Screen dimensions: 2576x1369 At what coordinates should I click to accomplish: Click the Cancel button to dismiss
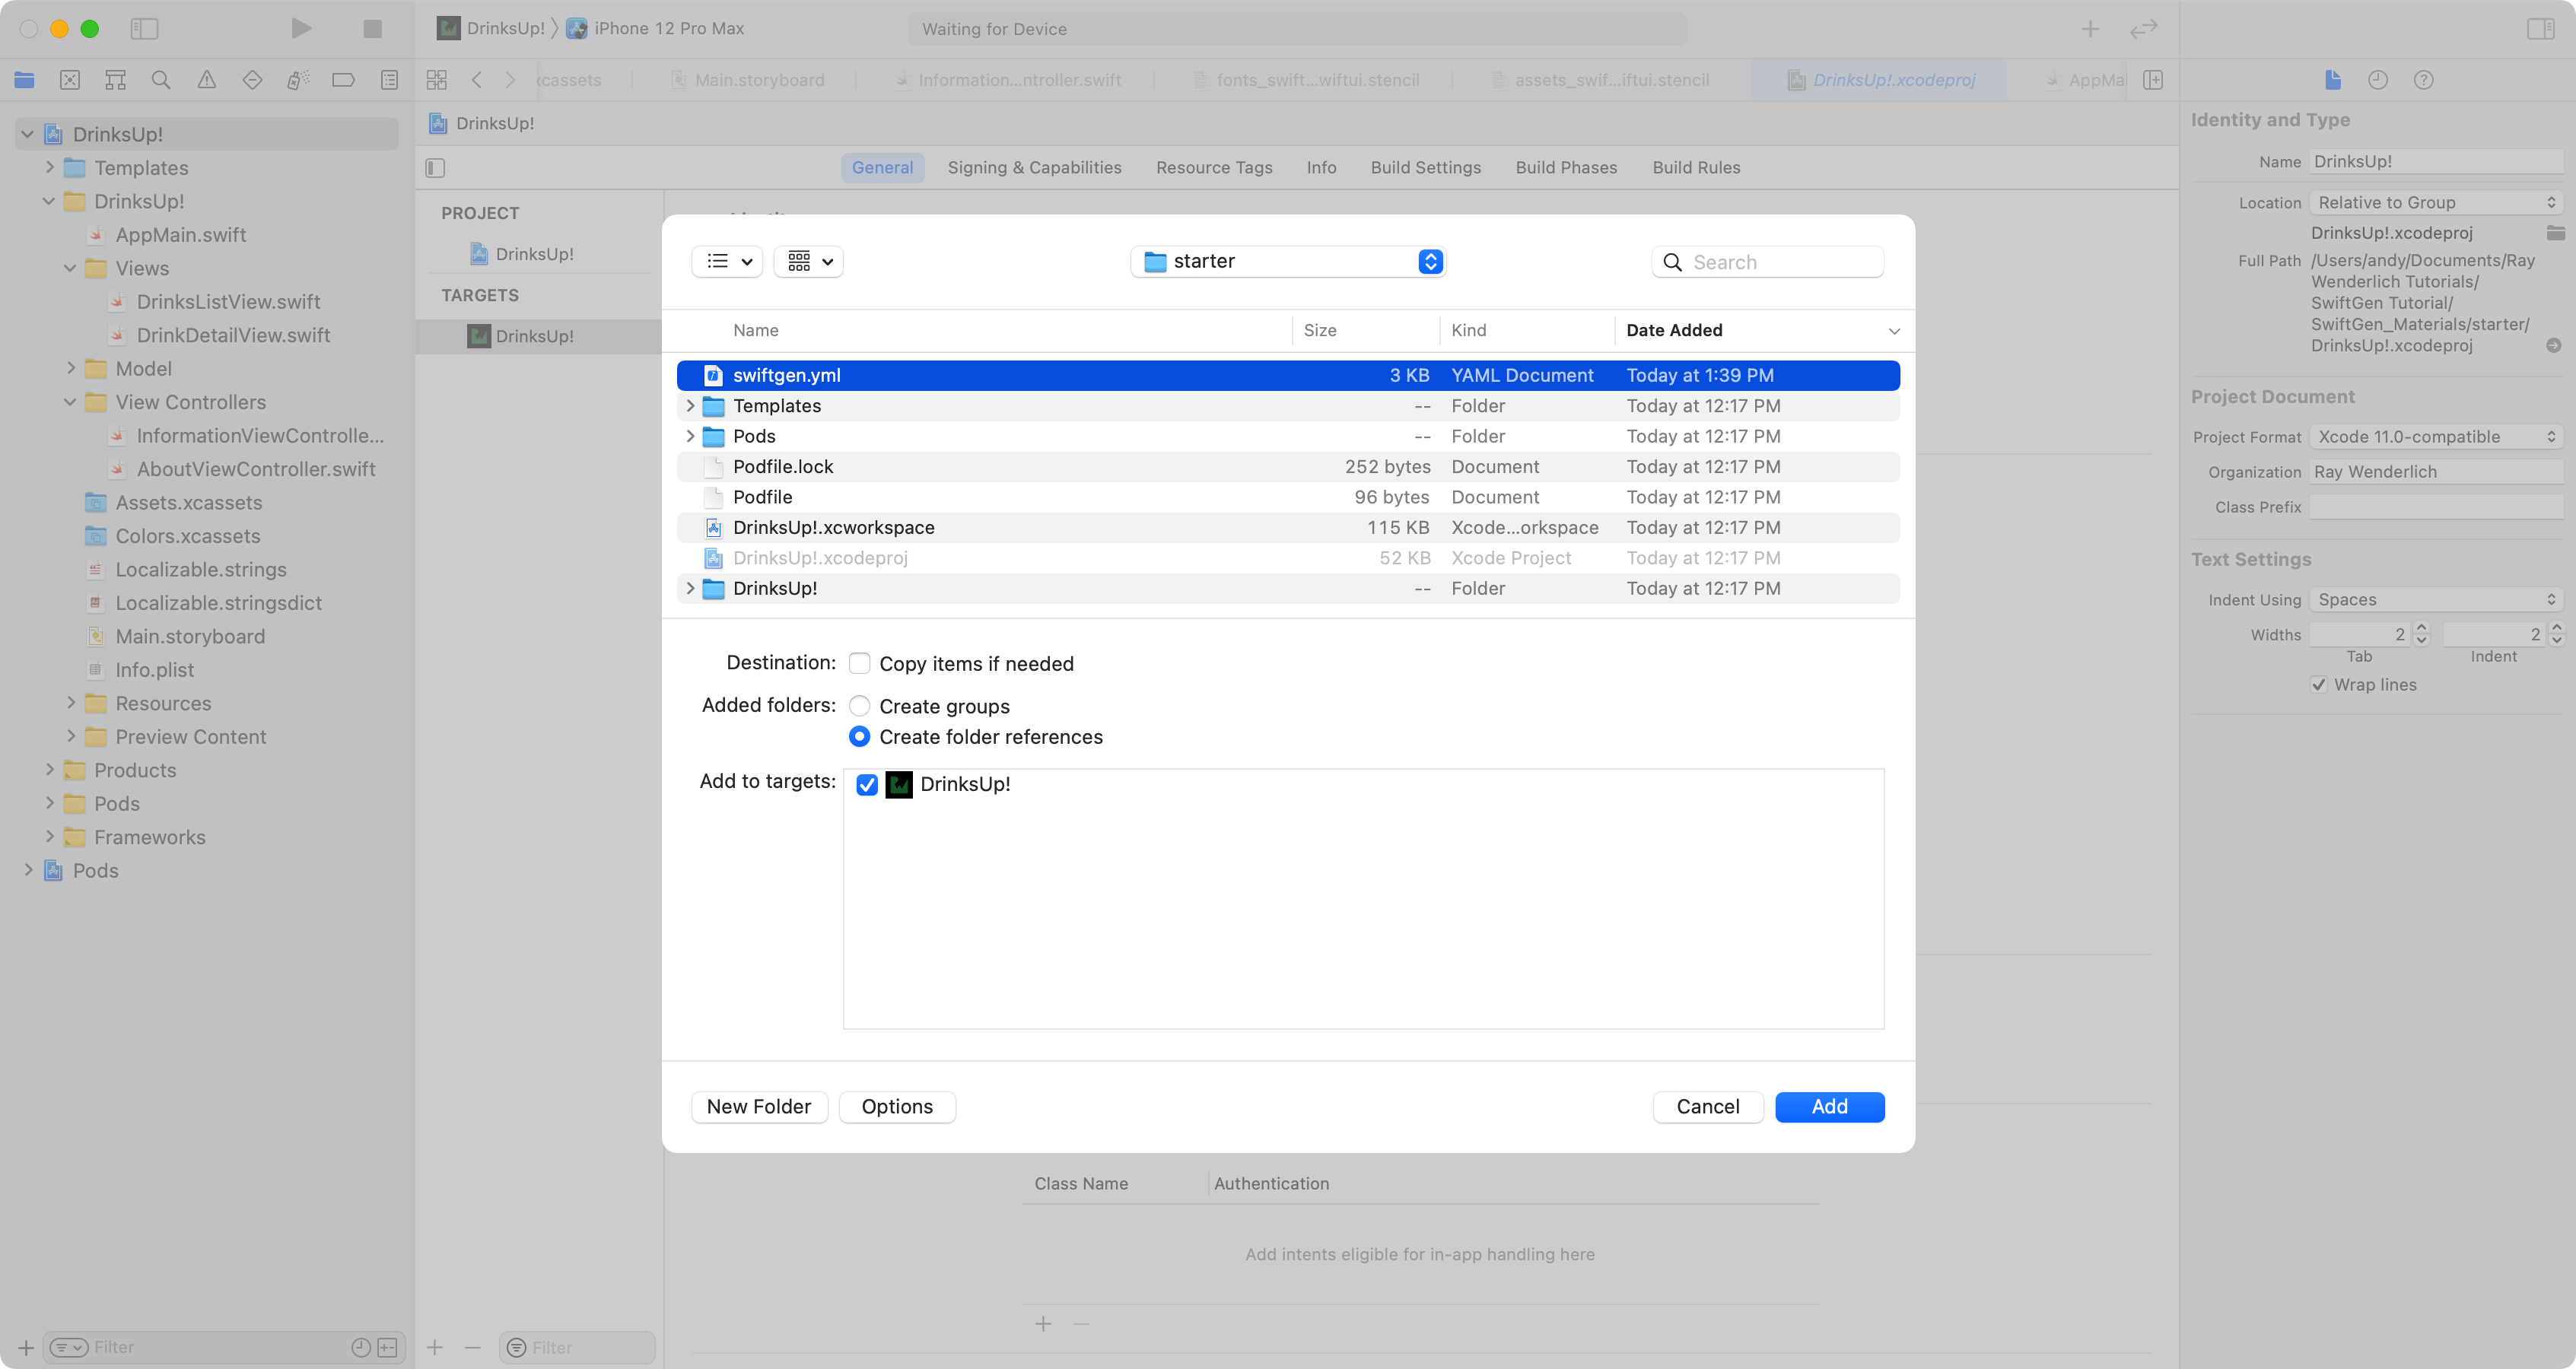click(x=1707, y=1105)
